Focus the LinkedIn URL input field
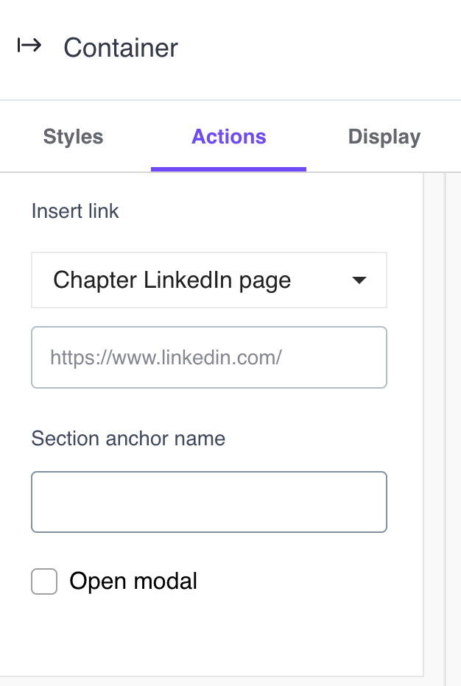Viewport: 461px width, 686px height. click(208, 358)
